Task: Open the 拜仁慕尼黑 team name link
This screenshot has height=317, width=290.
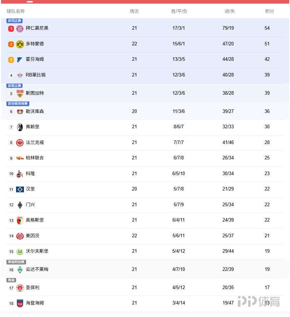Action: tap(37, 28)
